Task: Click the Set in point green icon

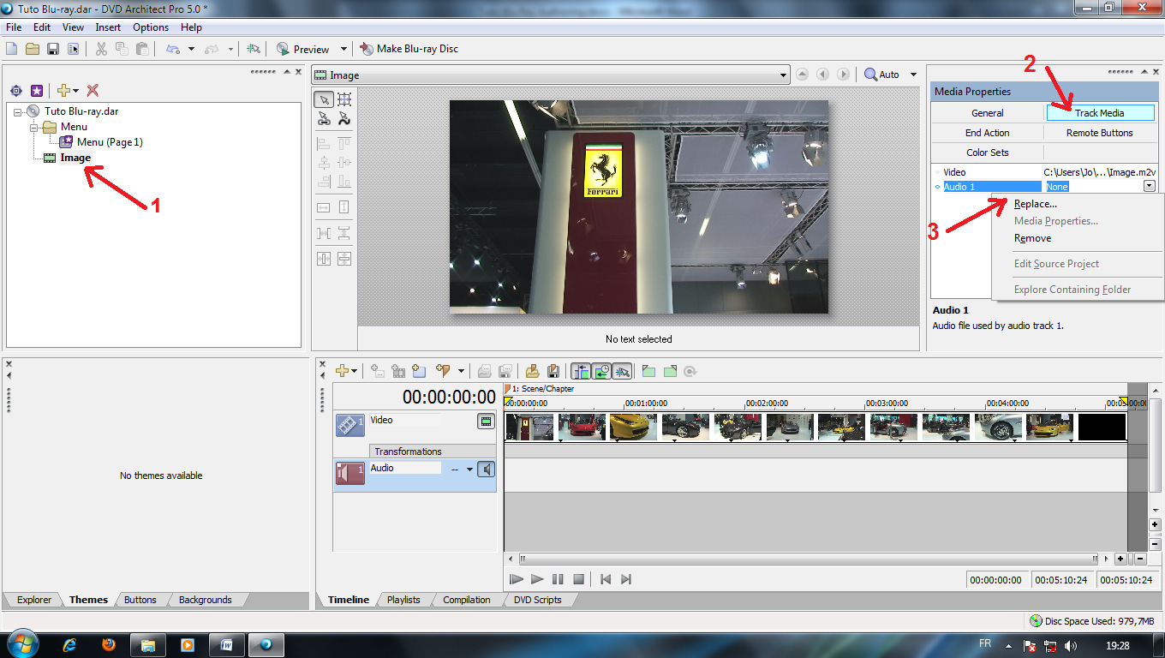Action: (648, 371)
